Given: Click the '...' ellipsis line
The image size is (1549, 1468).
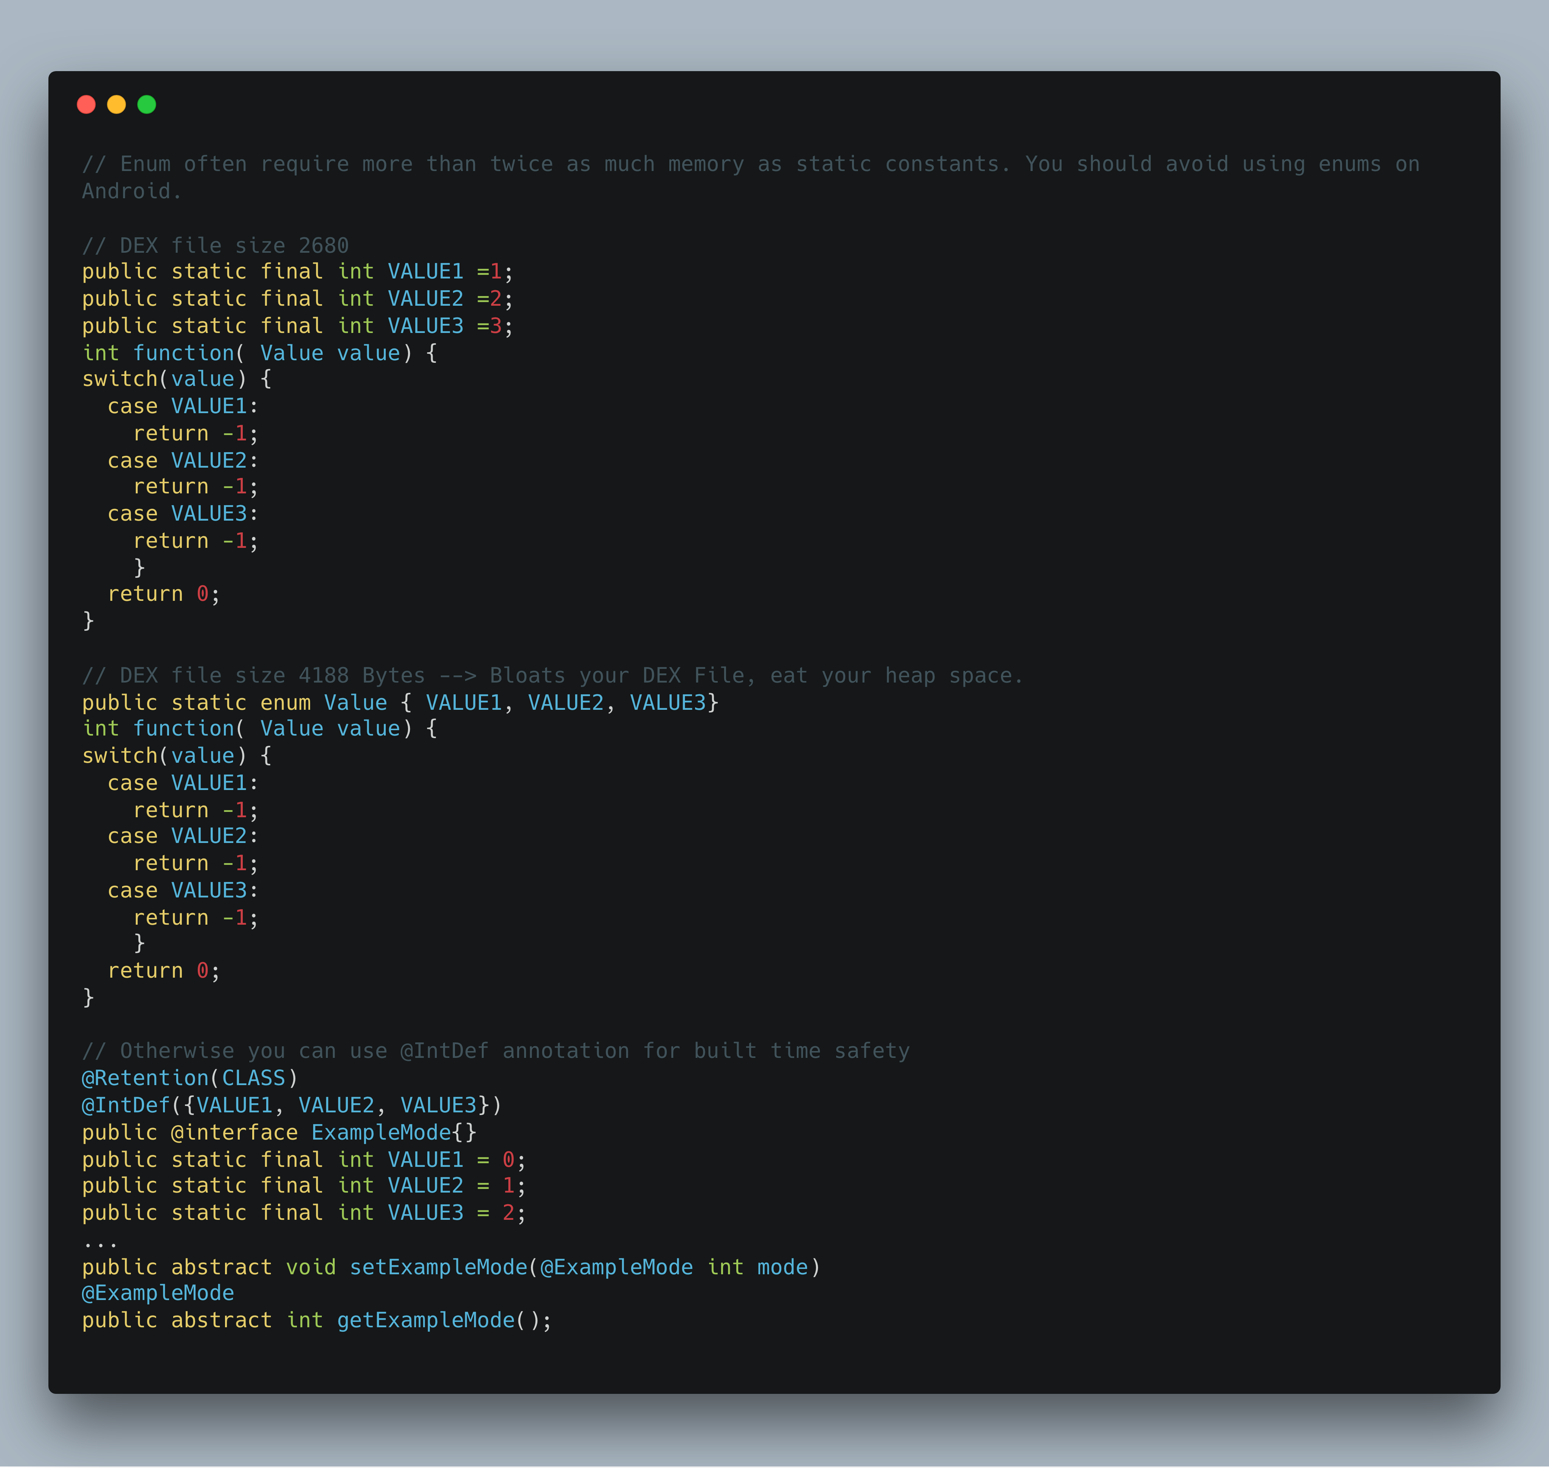Looking at the screenshot, I should tap(100, 1242).
